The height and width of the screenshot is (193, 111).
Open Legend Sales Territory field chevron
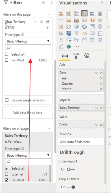point(96,108)
